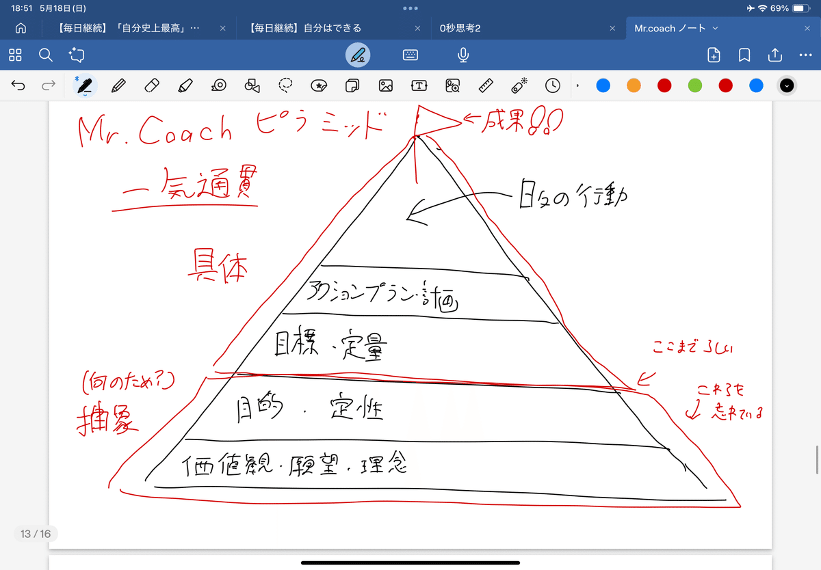Select the orange pen color swatch

633,85
